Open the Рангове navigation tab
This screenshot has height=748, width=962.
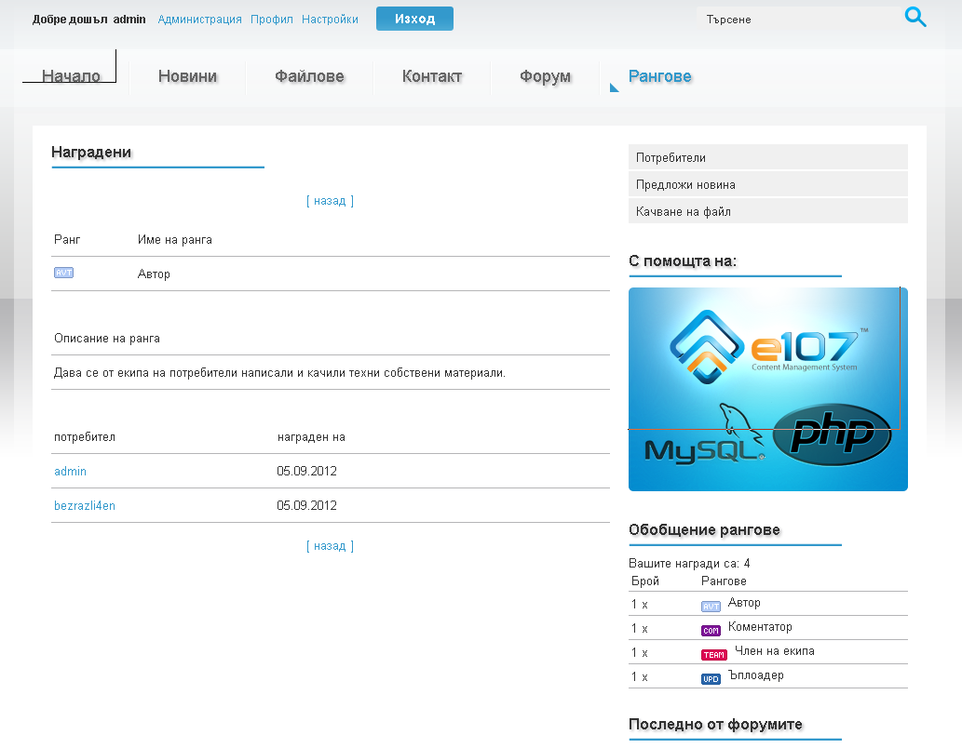(659, 76)
